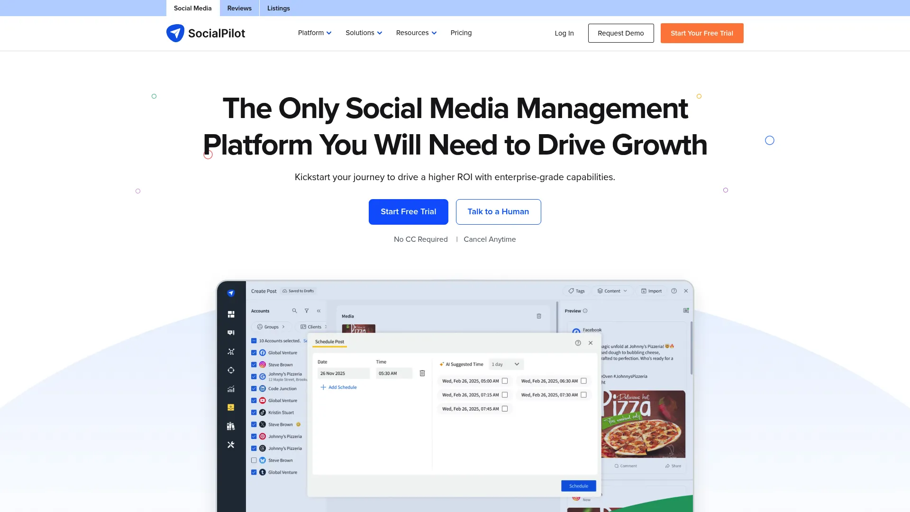Click the Preview info icon

coord(585,311)
